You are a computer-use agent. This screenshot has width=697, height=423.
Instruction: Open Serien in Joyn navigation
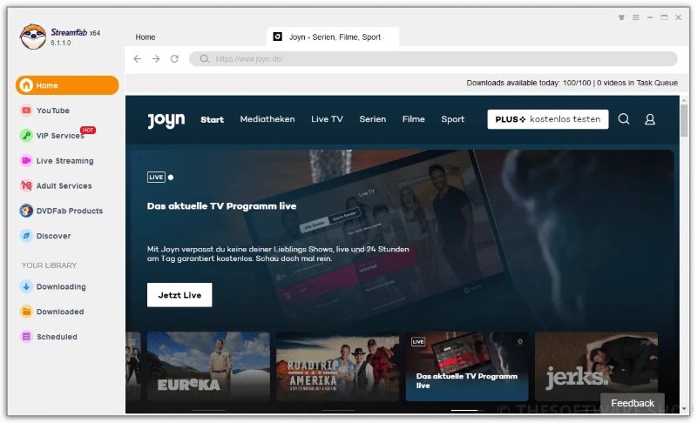(373, 119)
